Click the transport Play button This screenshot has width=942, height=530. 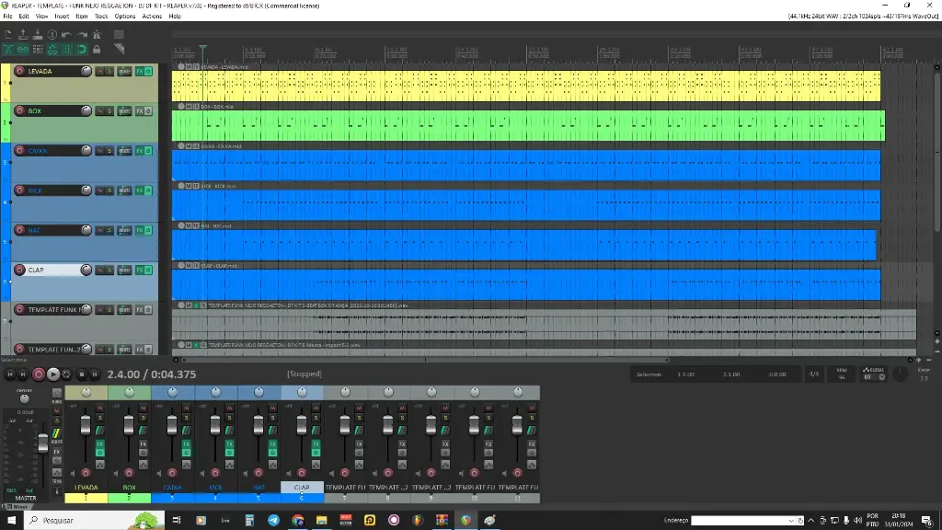point(52,374)
